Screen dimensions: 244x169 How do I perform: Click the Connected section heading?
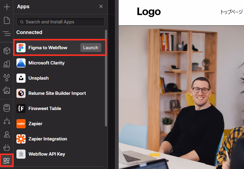click(x=29, y=32)
